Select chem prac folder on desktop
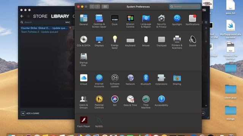 230,92
